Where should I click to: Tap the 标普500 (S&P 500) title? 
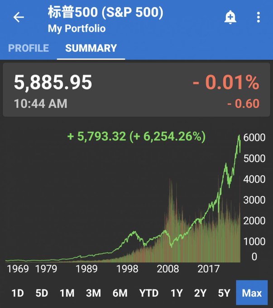(105, 13)
